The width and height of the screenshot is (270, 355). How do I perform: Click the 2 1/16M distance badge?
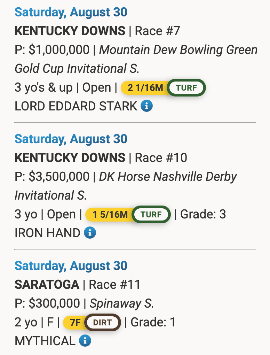(x=144, y=87)
